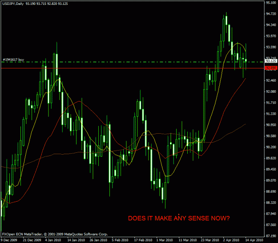Click the FXOpen ECN MetaTrader copyright text
This screenshot has height=243, width=278.
click(55, 234)
